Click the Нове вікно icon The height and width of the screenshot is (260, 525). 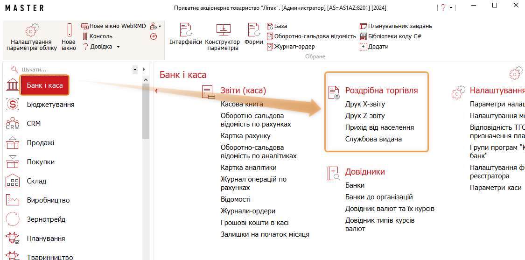click(x=69, y=30)
